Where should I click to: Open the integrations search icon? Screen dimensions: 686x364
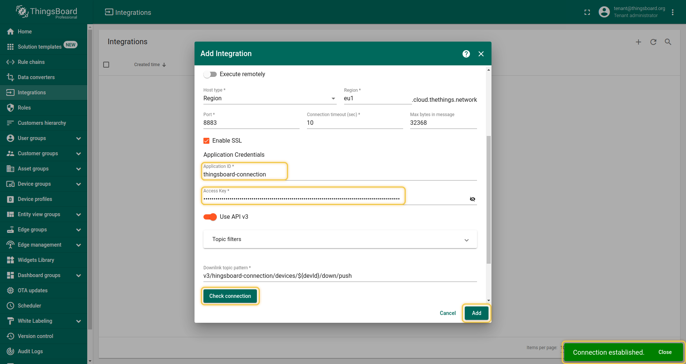click(x=668, y=42)
